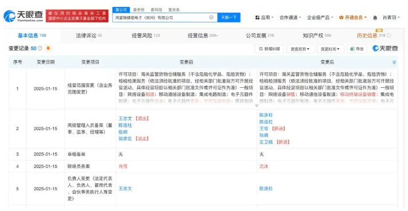Select the 经营信息 tab
The height and width of the screenshot is (211, 408).
pos(203,36)
